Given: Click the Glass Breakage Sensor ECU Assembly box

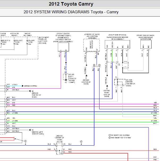Looking at the screenshot, I should (x=117, y=44).
